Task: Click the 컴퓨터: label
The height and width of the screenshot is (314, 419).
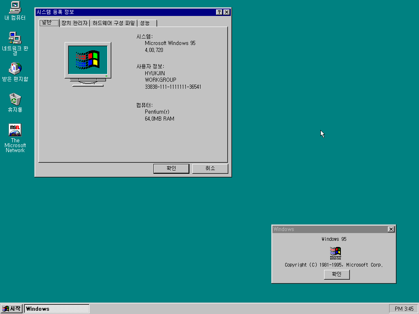Action: tap(144, 105)
